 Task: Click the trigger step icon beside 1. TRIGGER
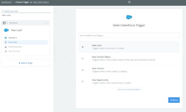tap(4, 23)
